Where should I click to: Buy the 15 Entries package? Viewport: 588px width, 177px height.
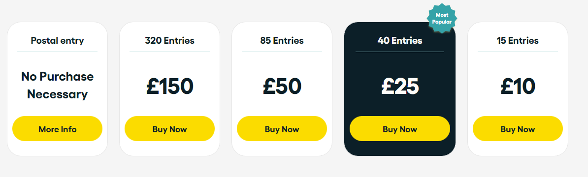point(518,129)
